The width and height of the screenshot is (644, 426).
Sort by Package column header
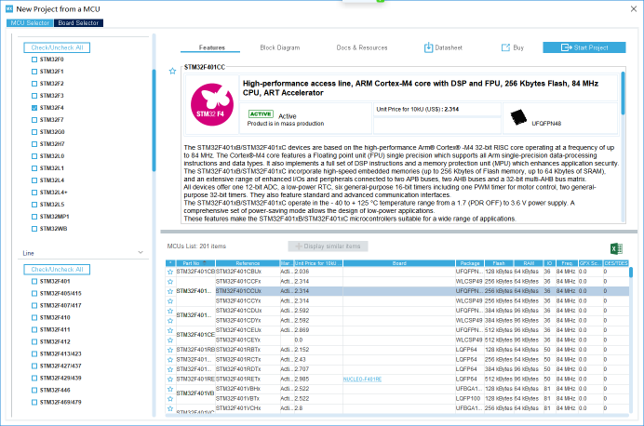click(x=470, y=263)
